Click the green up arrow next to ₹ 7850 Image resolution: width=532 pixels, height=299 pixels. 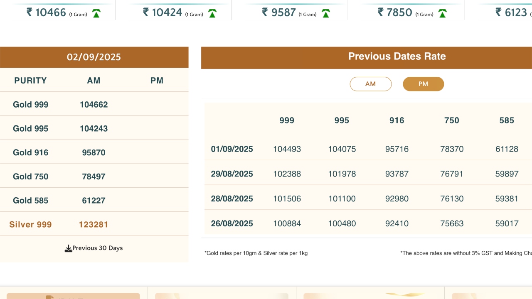(443, 14)
